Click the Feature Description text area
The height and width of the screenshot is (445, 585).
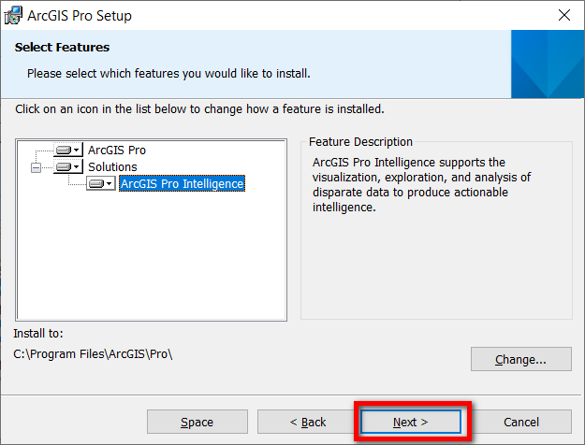pyautogui.click(x=421, y=184)
